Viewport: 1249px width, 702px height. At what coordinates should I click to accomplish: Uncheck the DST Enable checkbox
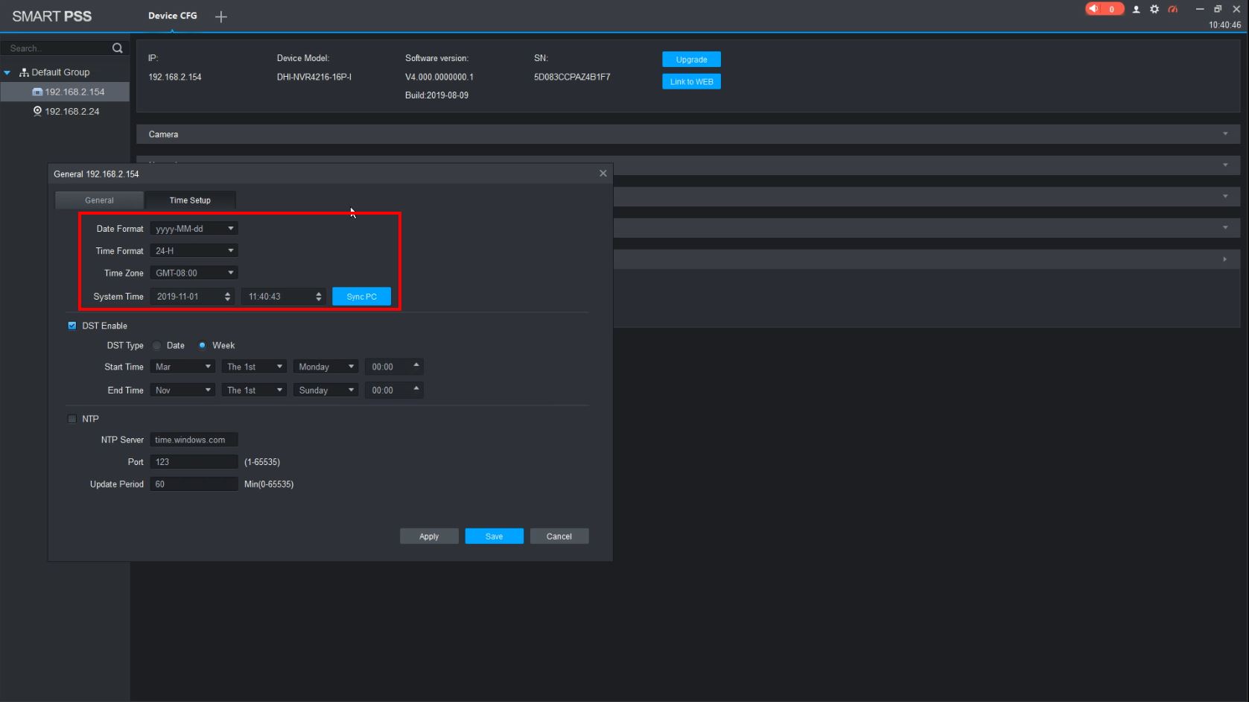pos(72,326)
